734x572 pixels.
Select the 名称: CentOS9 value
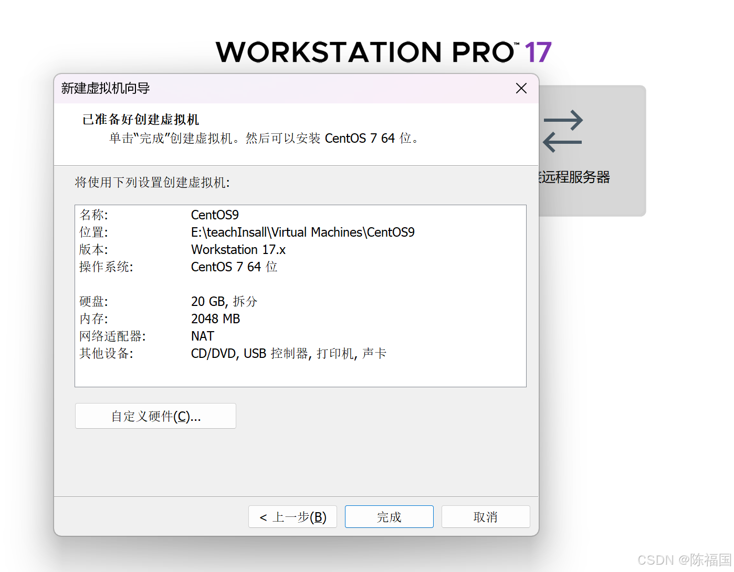click(215, 215)
